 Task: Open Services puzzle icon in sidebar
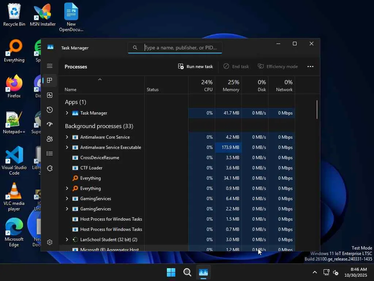pos(50,168)
